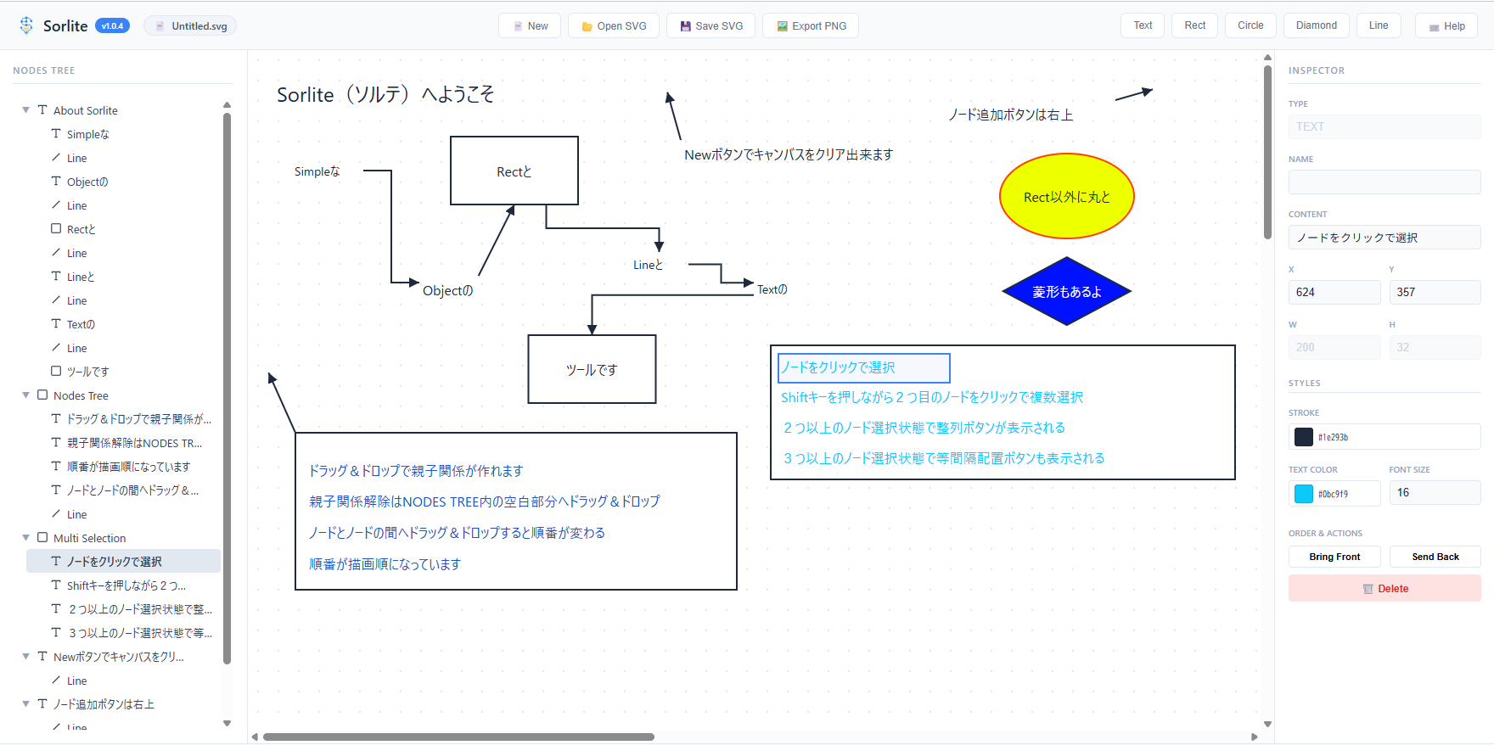Screen dimensions: 1494x745
Task: Click into the Name input field
Action: [x=1384, y=182]
